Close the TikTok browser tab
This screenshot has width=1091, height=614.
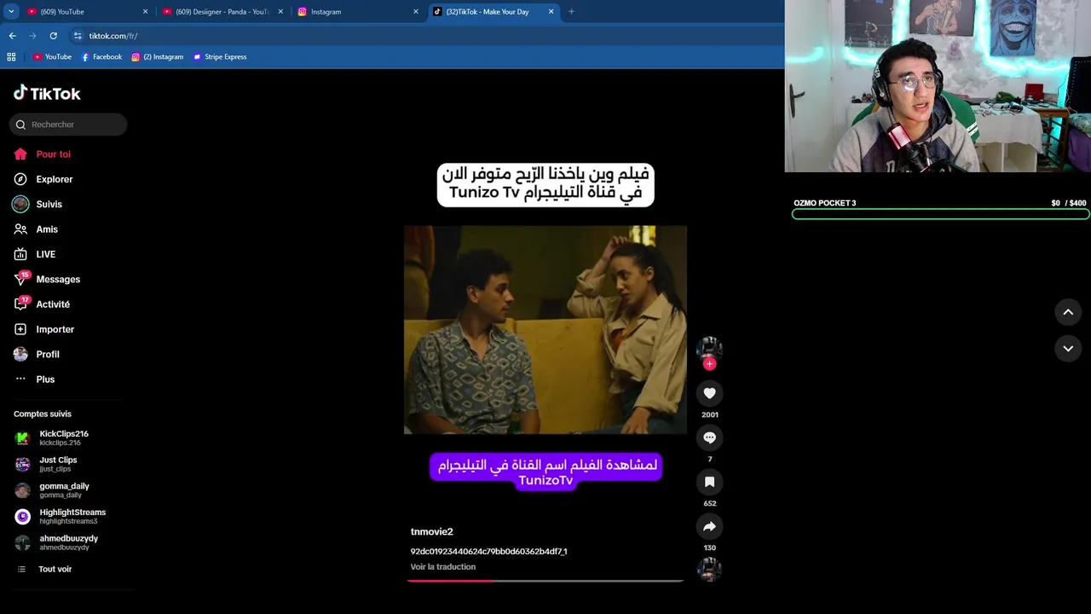coord(551,12)
